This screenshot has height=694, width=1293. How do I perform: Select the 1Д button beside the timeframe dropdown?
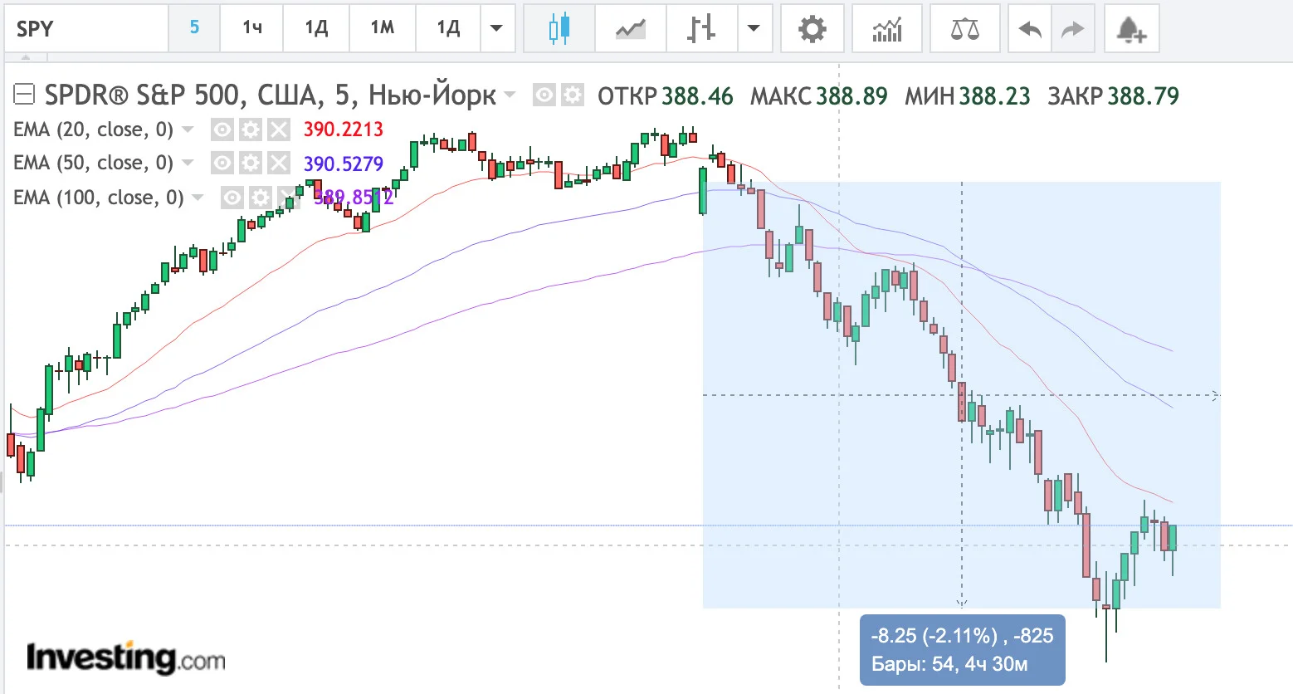click(x=448, y=29)
